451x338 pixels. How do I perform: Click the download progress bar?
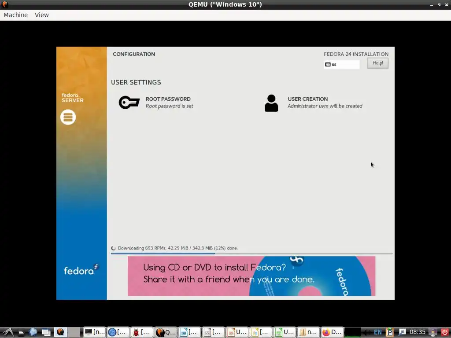[251, 253]
